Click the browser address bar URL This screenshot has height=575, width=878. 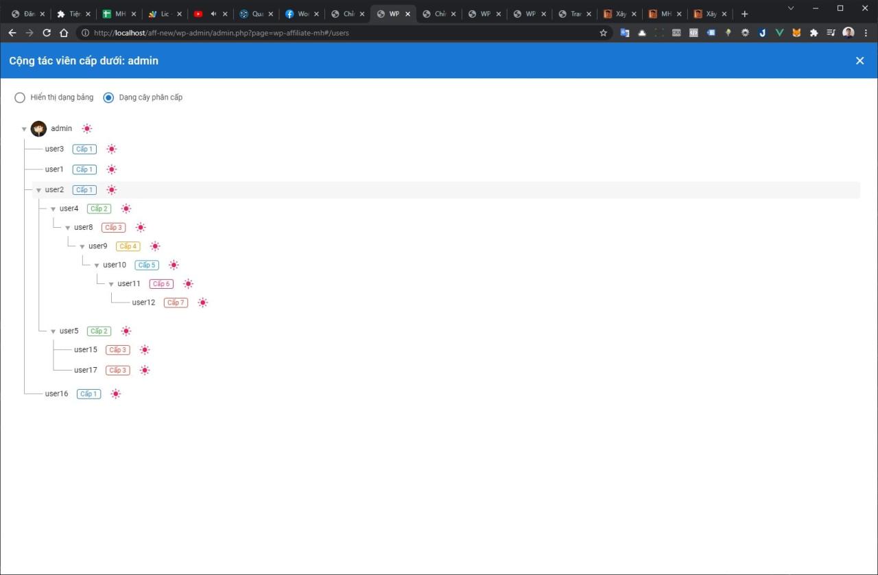pyautogui.click(x=343, y=33)
